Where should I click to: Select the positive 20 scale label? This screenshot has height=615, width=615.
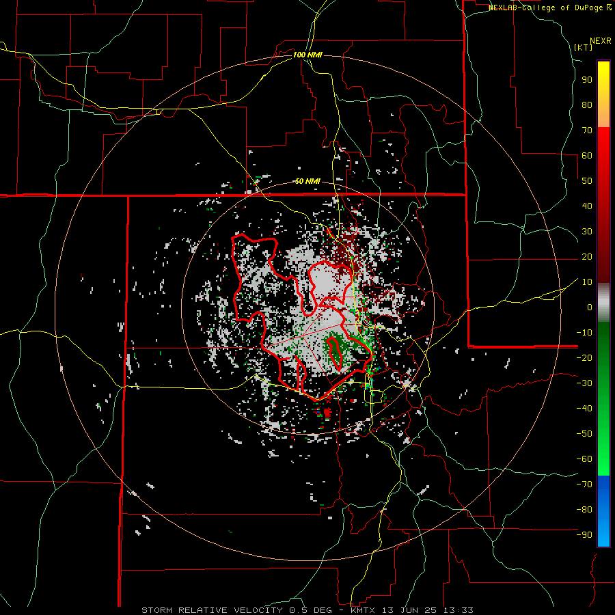tap(587, 256)
